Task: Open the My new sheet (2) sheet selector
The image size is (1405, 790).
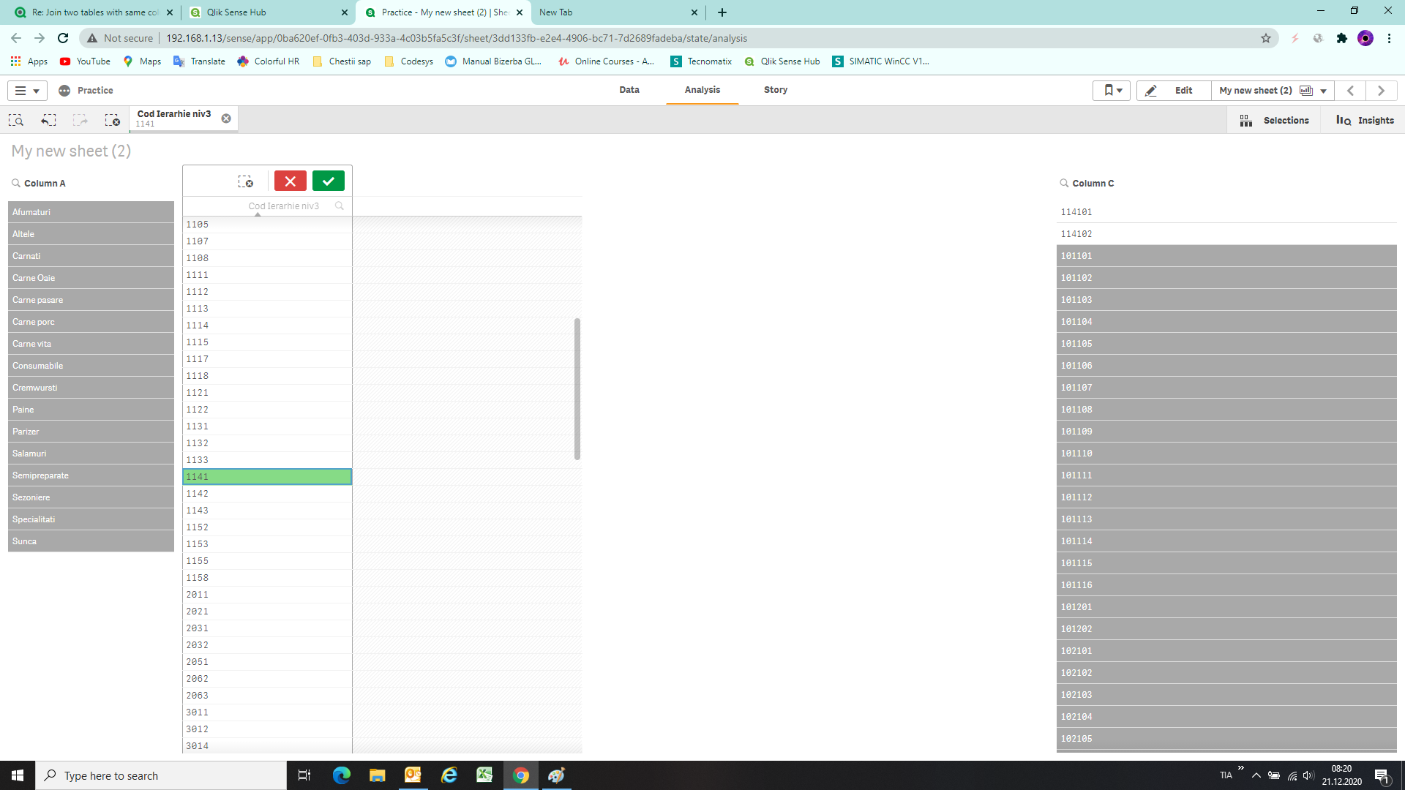Action: click(1273, 91)
